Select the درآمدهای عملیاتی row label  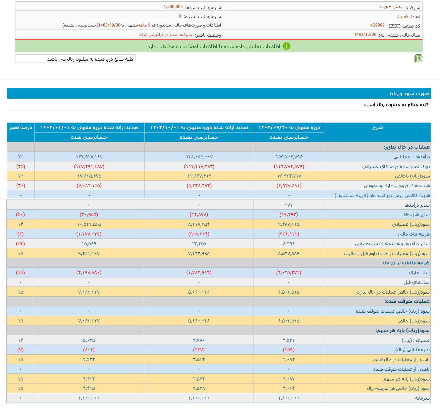point(411,157)
